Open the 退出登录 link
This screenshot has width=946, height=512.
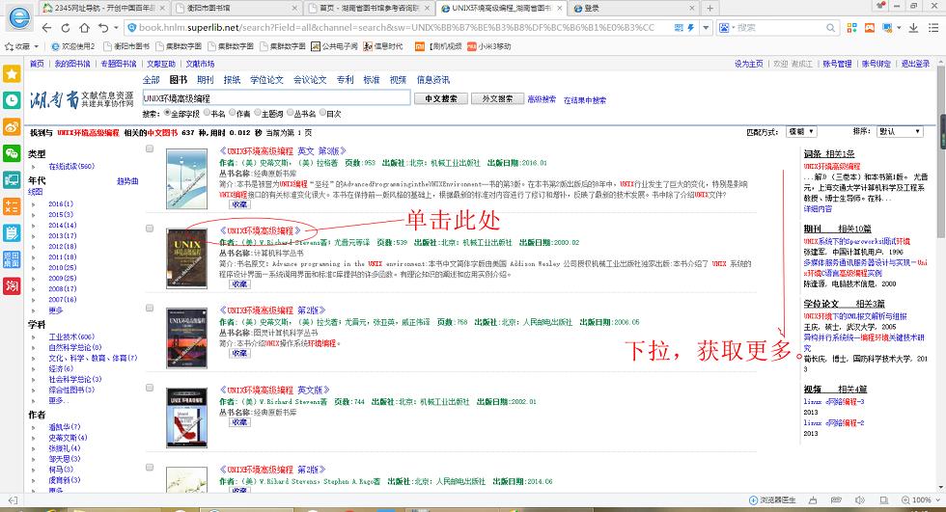915,64
